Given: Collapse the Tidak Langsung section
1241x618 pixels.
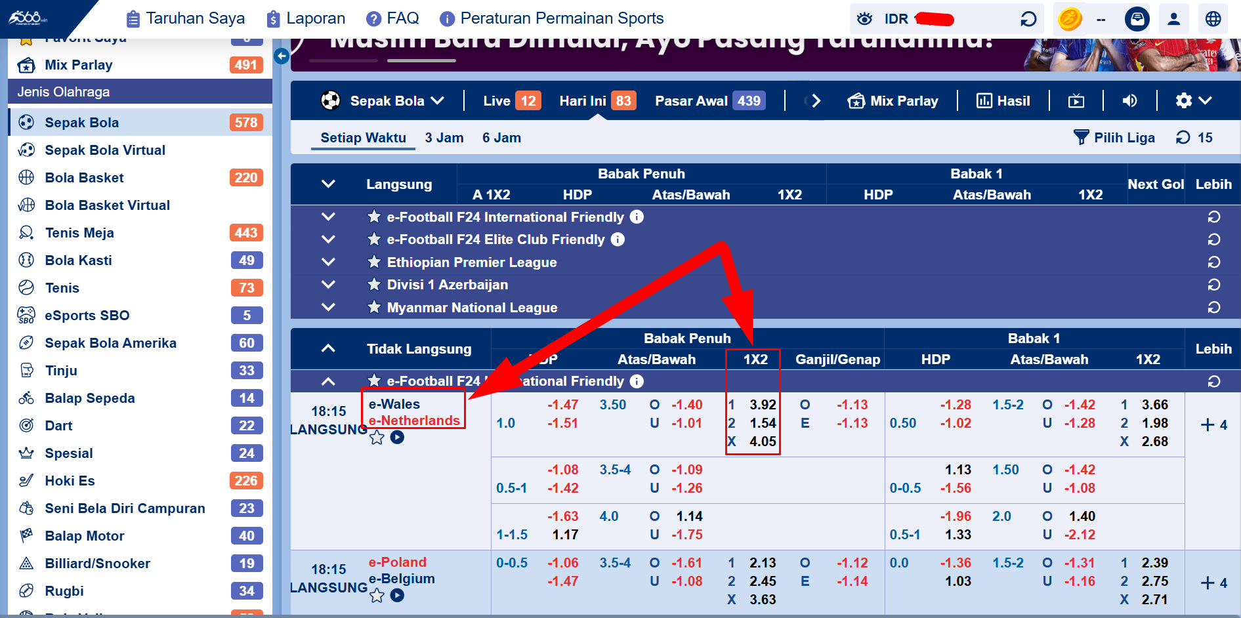Looking at the screenshot, I should point(328,348).
